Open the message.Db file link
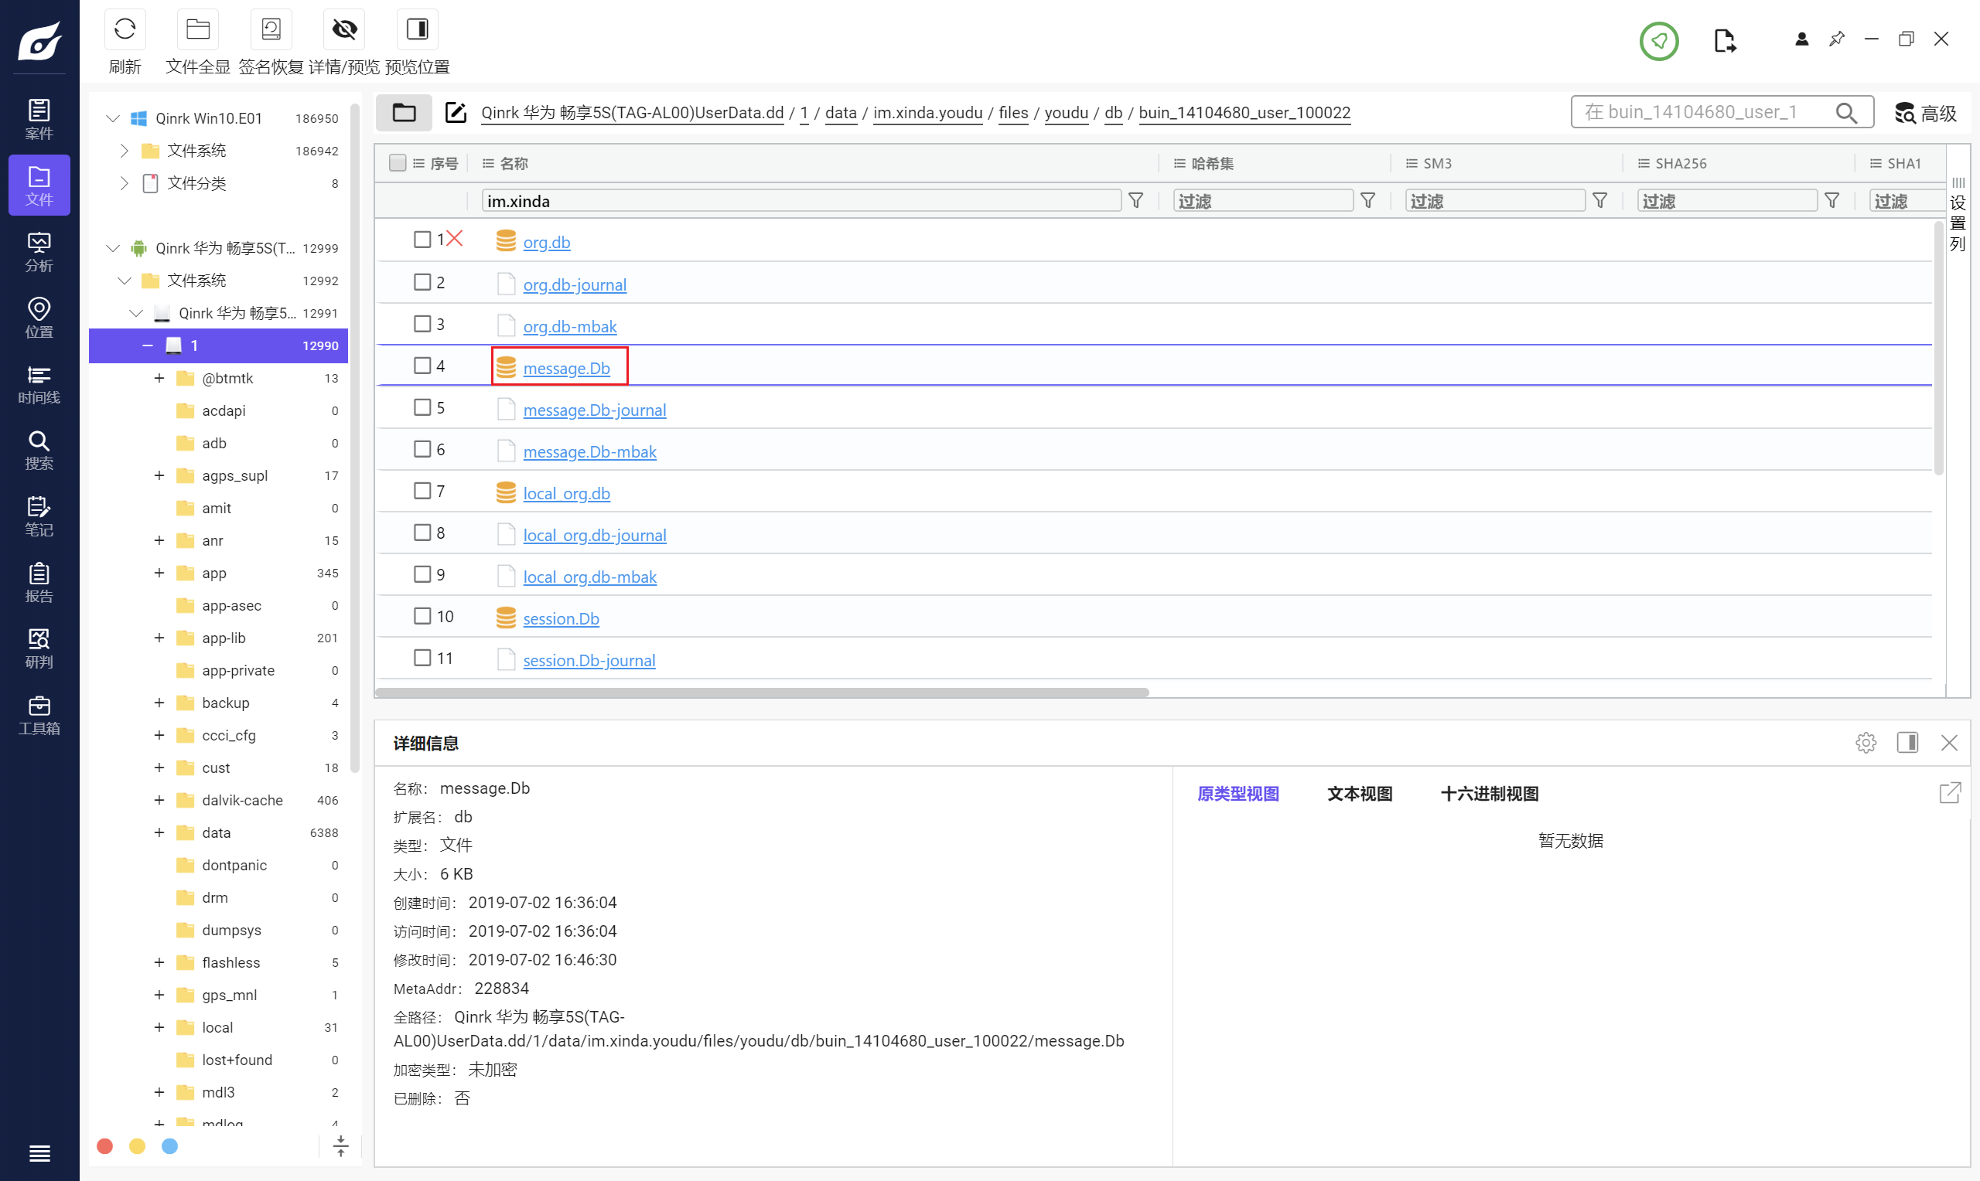 tap(566, 369)
